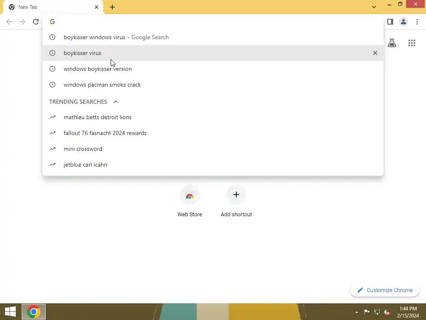The image size is (426, 320).
Task: Click the 'TRENDING SEARCHES' header label
Action: pos(78,102)
